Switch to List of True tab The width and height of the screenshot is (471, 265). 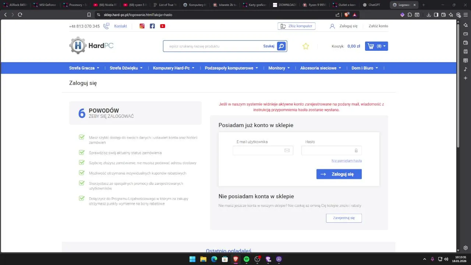[x=165, y=5]
